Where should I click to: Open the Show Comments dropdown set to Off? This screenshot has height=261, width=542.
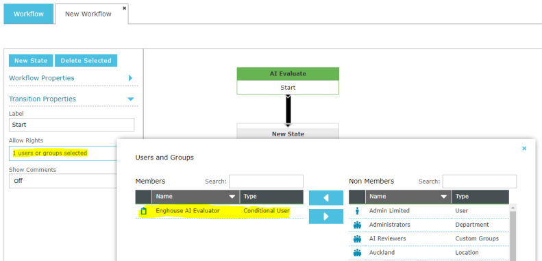63,181
